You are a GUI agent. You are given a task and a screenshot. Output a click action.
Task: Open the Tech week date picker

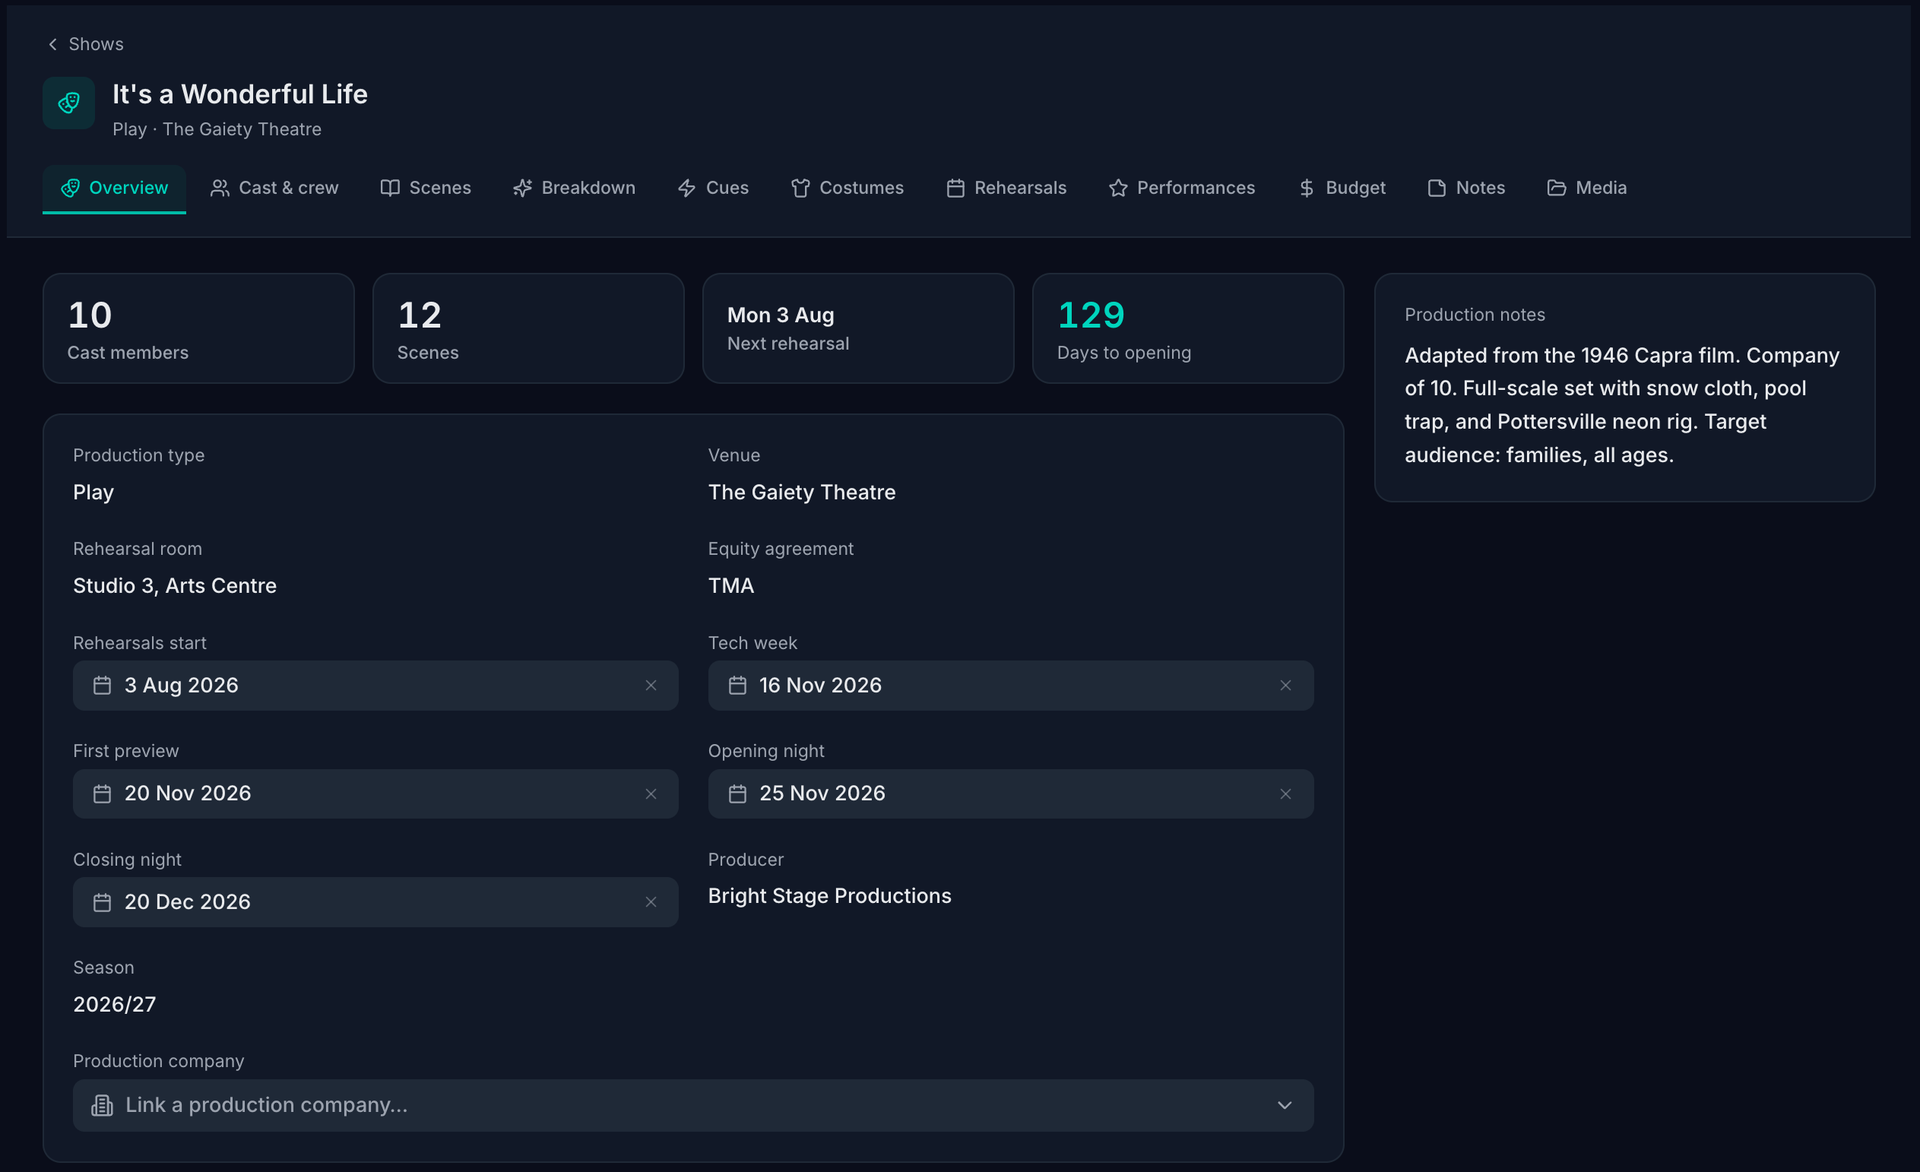click(1011, 686)
